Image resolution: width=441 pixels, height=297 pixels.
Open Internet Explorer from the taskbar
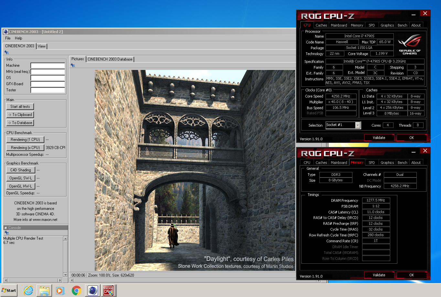[28, 291]
